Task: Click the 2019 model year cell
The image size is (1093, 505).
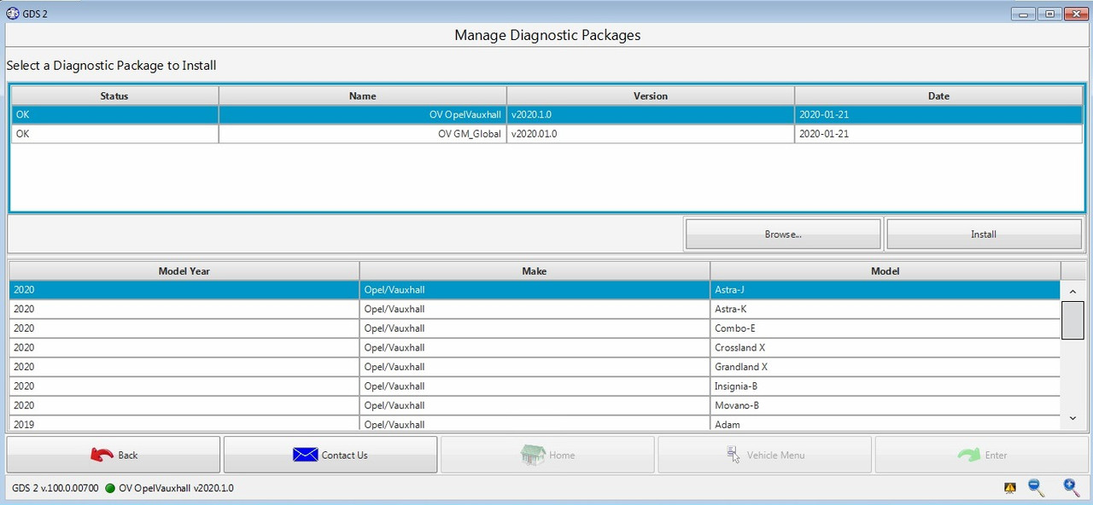Action: click(184, 423)
